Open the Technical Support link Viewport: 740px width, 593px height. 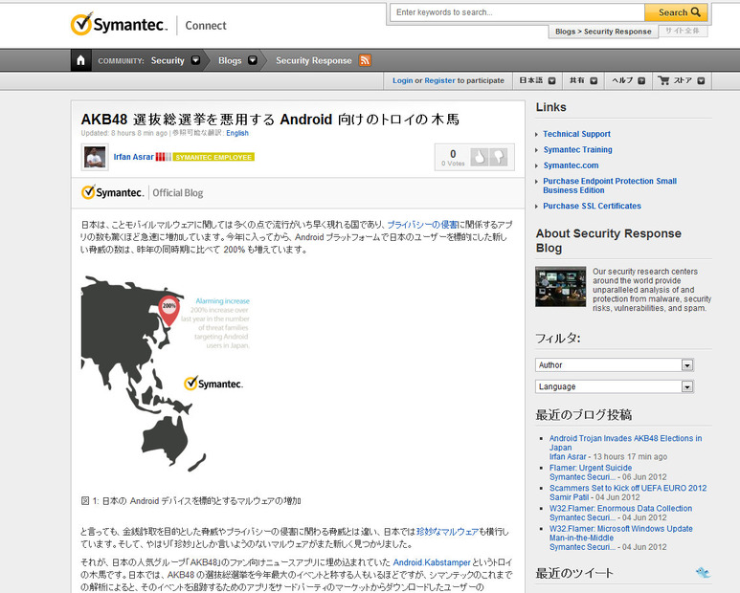click(x=576, y=134)
